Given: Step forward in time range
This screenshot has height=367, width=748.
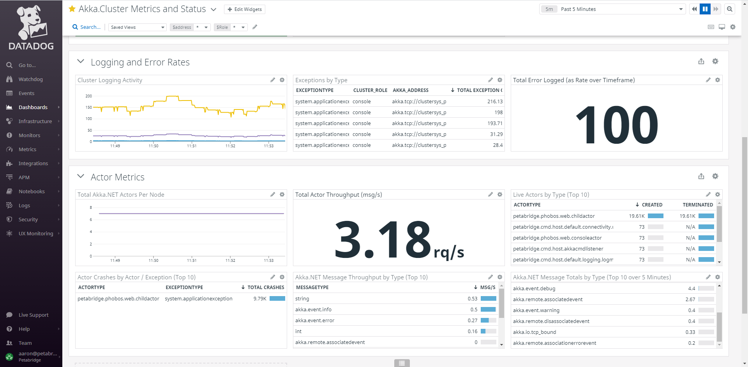Looking at the screenshot, I should 716,9.
